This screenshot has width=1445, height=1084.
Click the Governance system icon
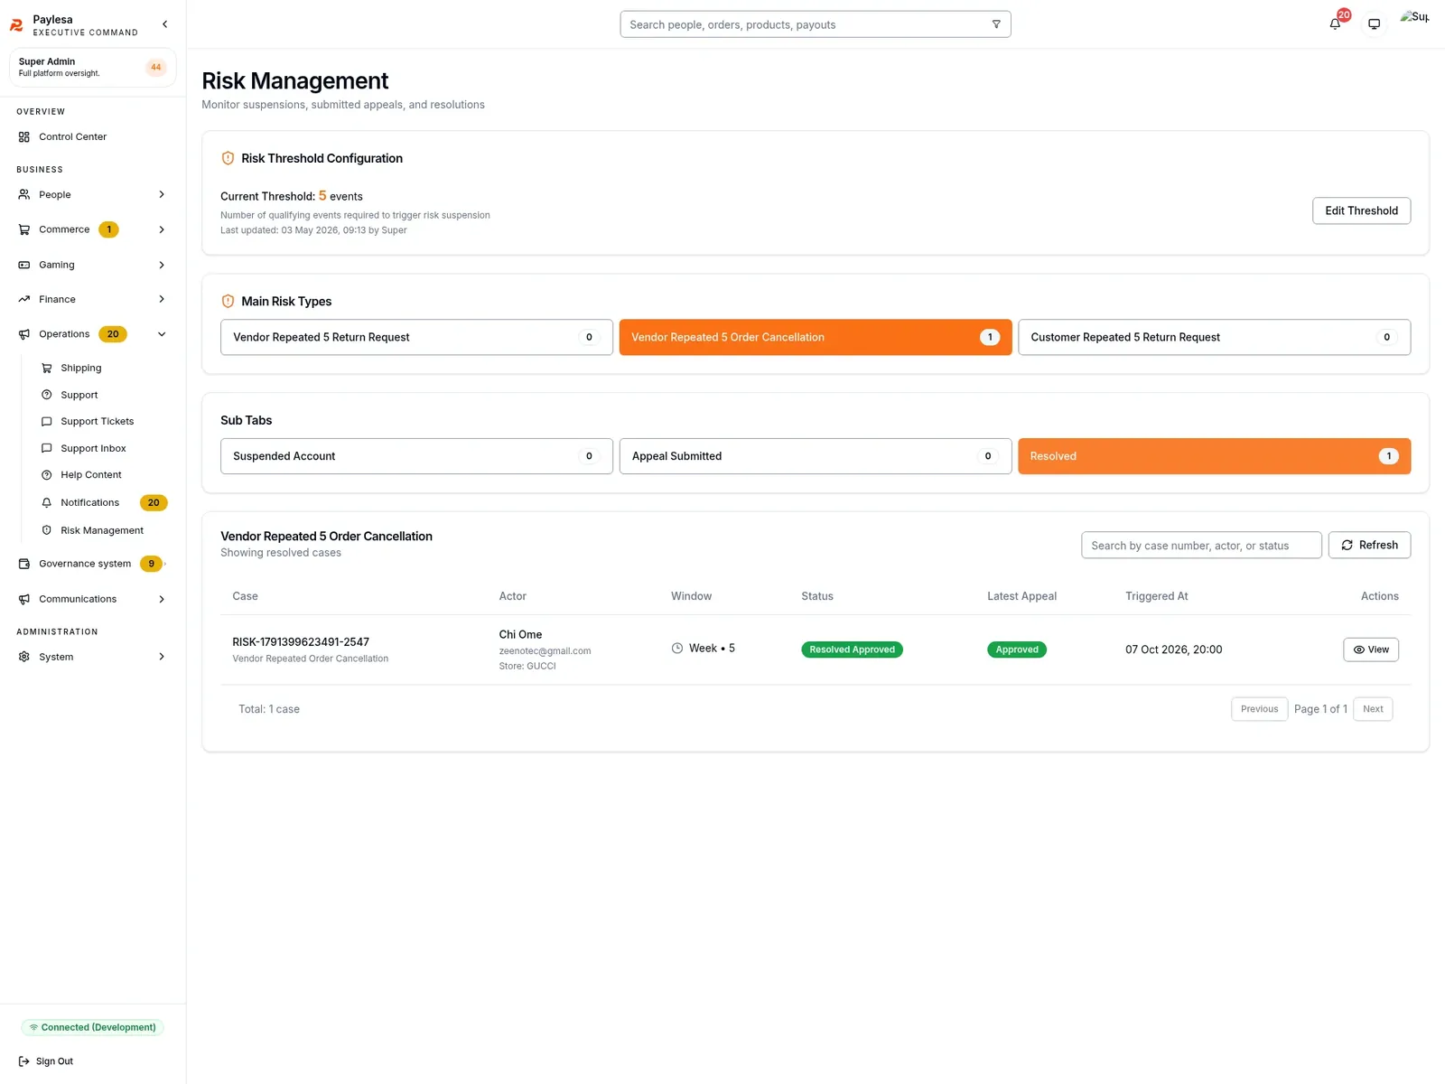tap(24, 564)
